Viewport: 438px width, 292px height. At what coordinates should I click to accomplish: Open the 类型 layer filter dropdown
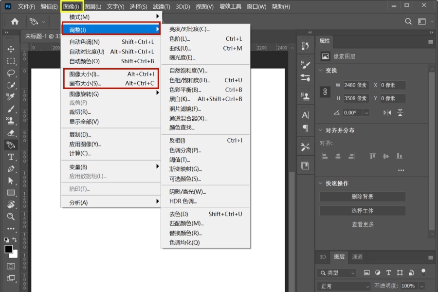point(337,273)
